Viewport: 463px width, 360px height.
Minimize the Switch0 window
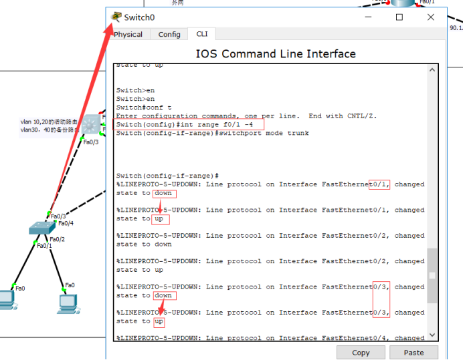368,17
